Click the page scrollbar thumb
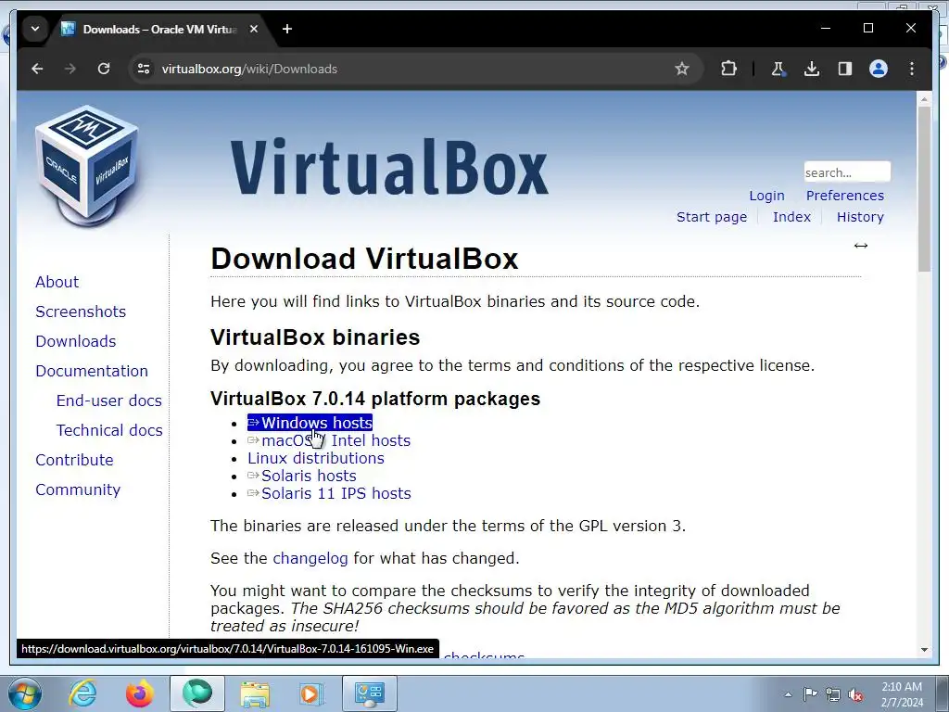The width and height of the screenshot is (949, 712). point(924,189)
